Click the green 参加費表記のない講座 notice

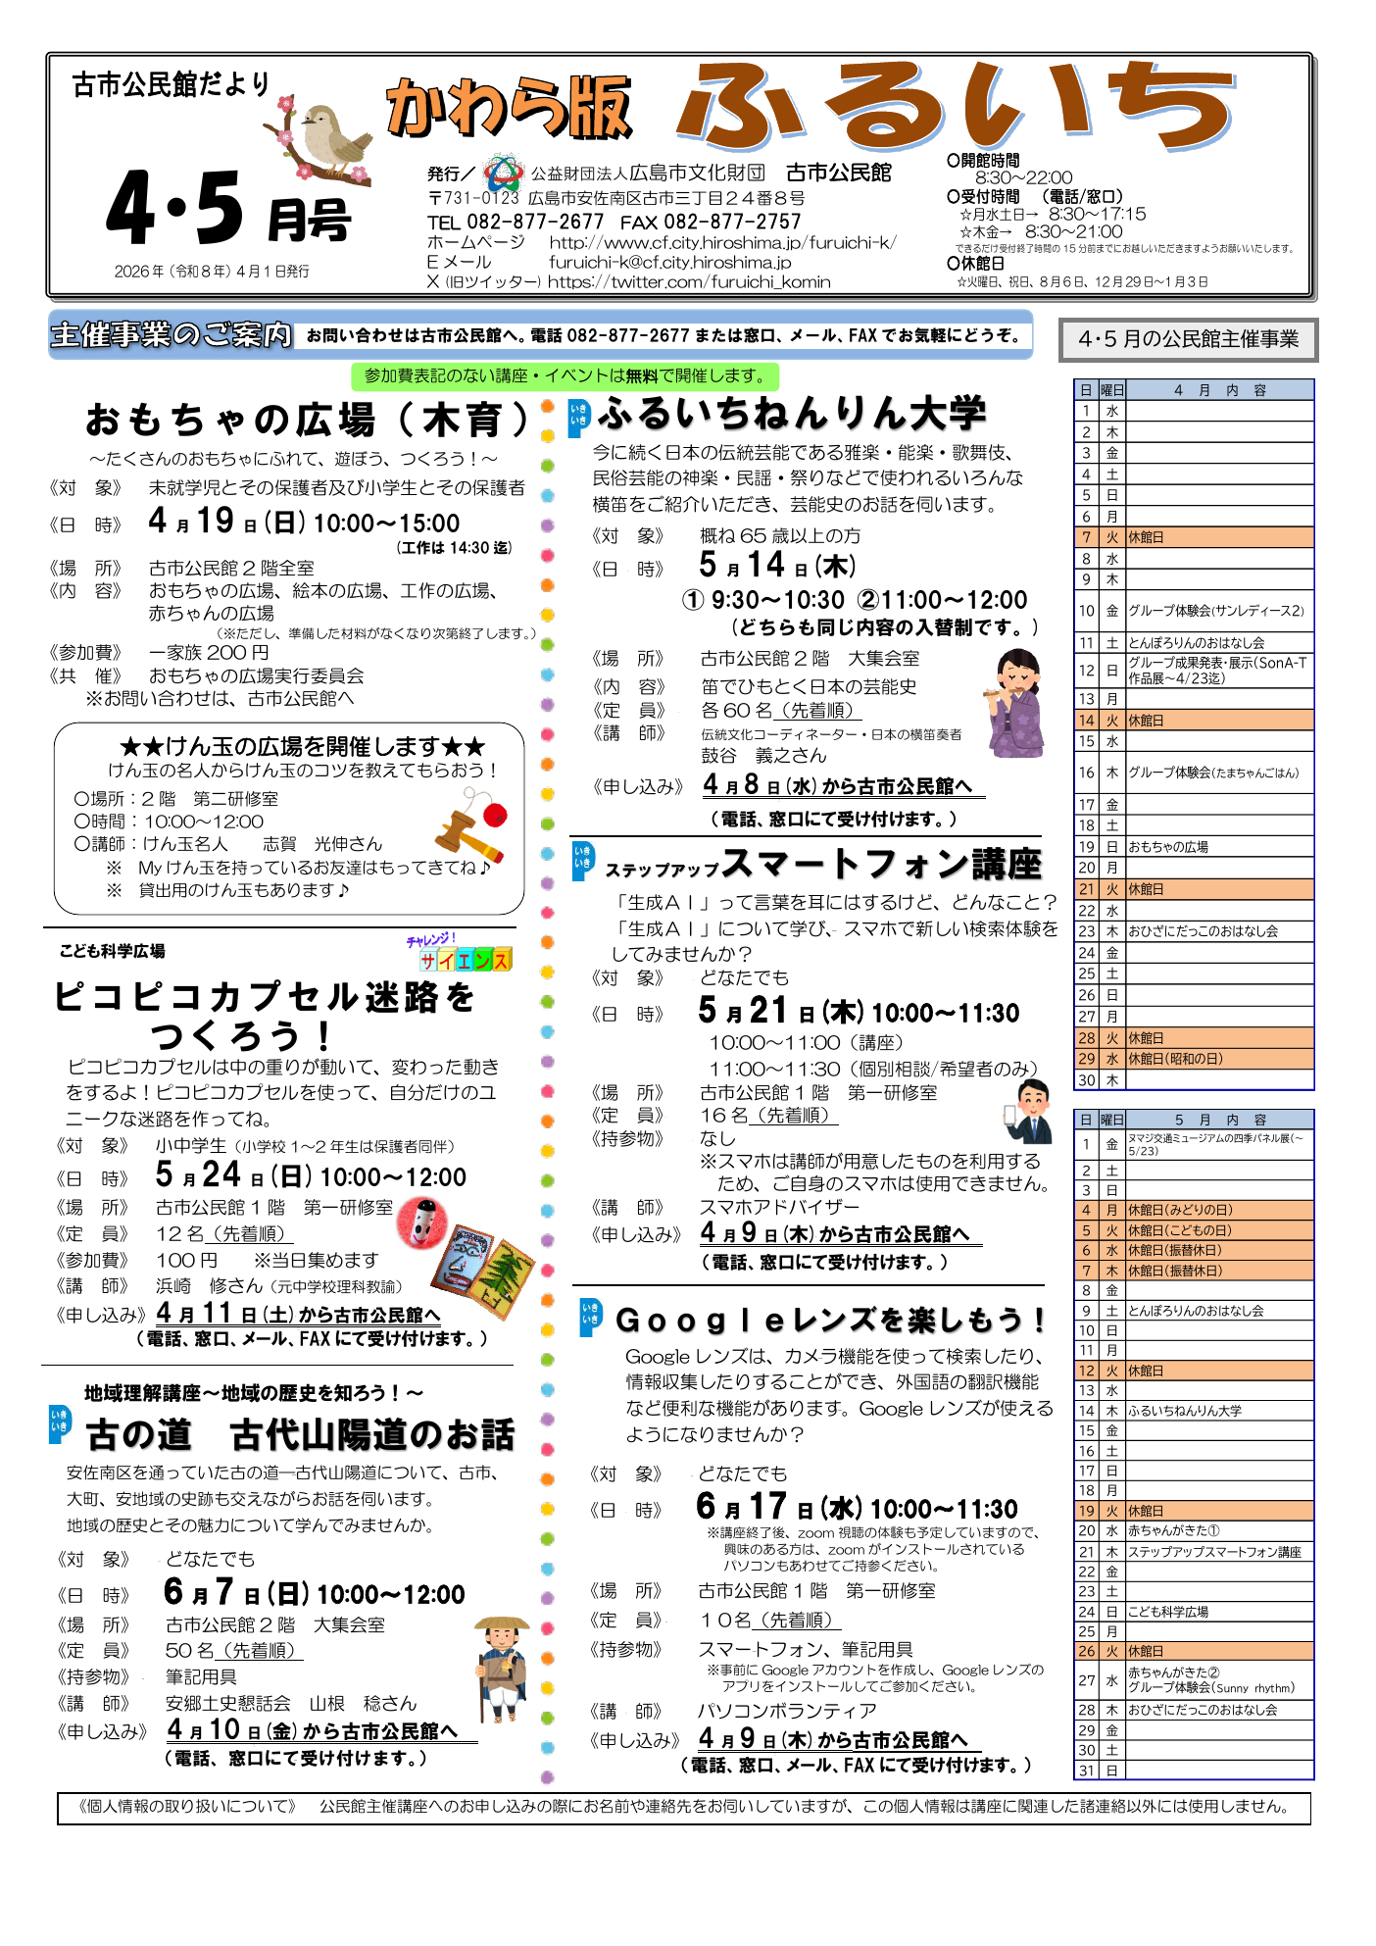[x=565, y=376]
